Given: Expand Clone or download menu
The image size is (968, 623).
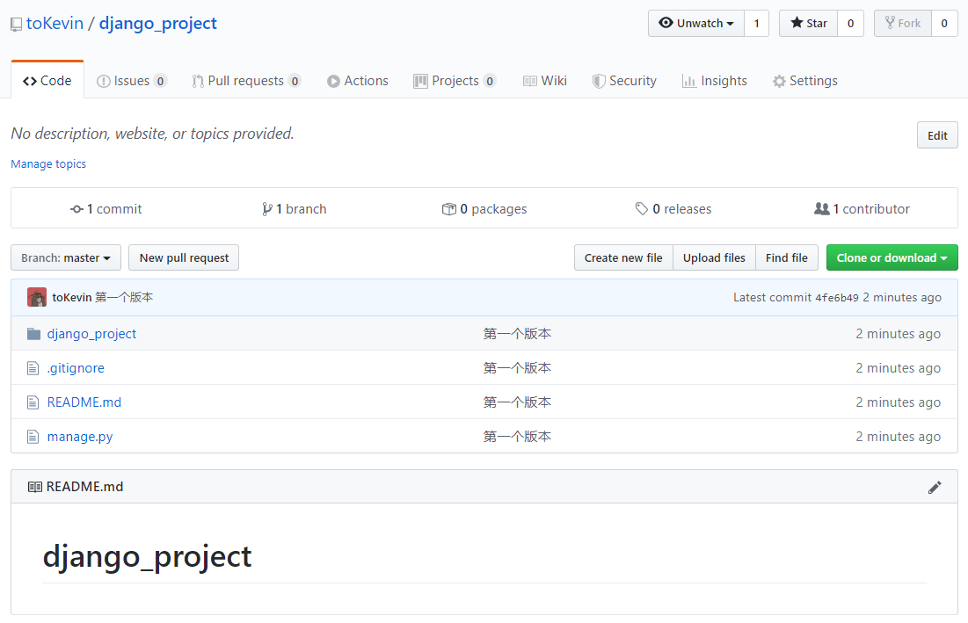Looking at the screenshot, I should coord(892,257).
